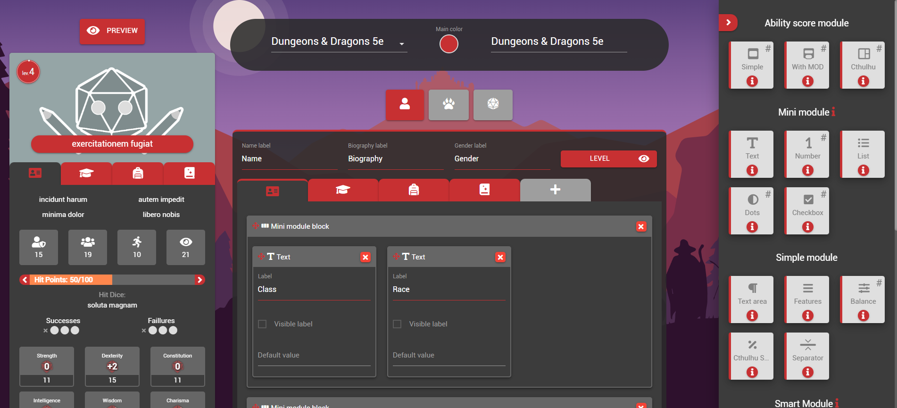Remove the Race text module

pyautogui.click(x=500, y=257)
